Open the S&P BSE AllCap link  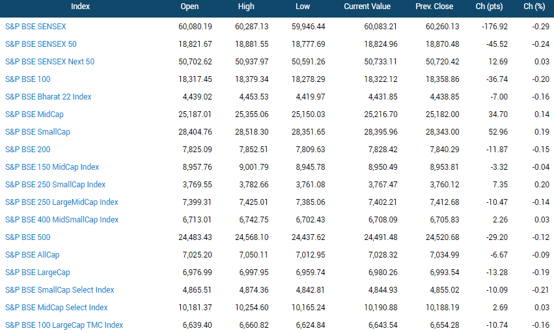(x=33, y=255)
